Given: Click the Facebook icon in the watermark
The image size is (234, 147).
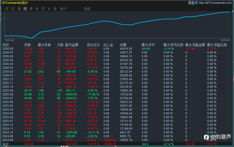Looking at the screenshot, I should [x=206, y=137].
